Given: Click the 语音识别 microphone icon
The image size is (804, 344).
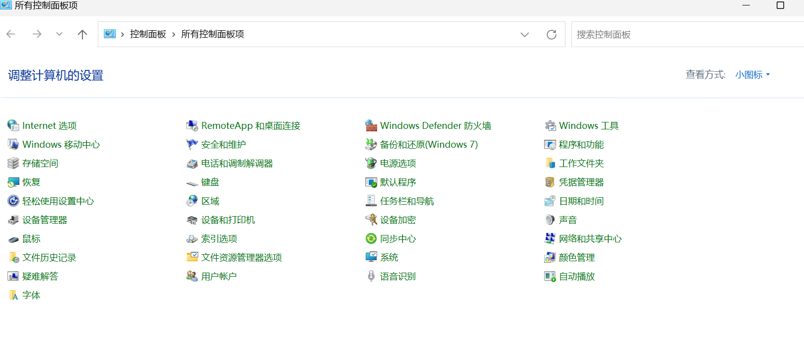Looking at the screenshot, I should [x=371, y=276].
